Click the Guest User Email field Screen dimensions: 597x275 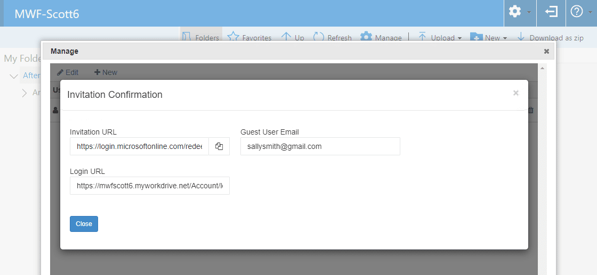click(x=320, y=146)
